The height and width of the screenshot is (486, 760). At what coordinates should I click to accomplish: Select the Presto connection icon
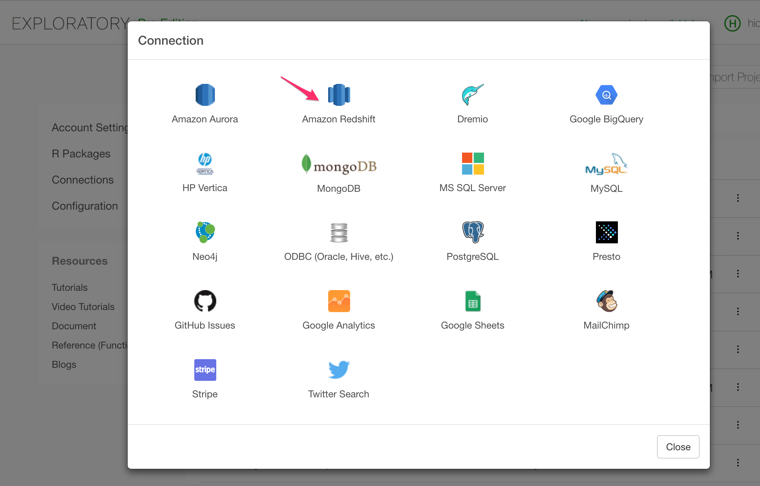coord(607,232)
